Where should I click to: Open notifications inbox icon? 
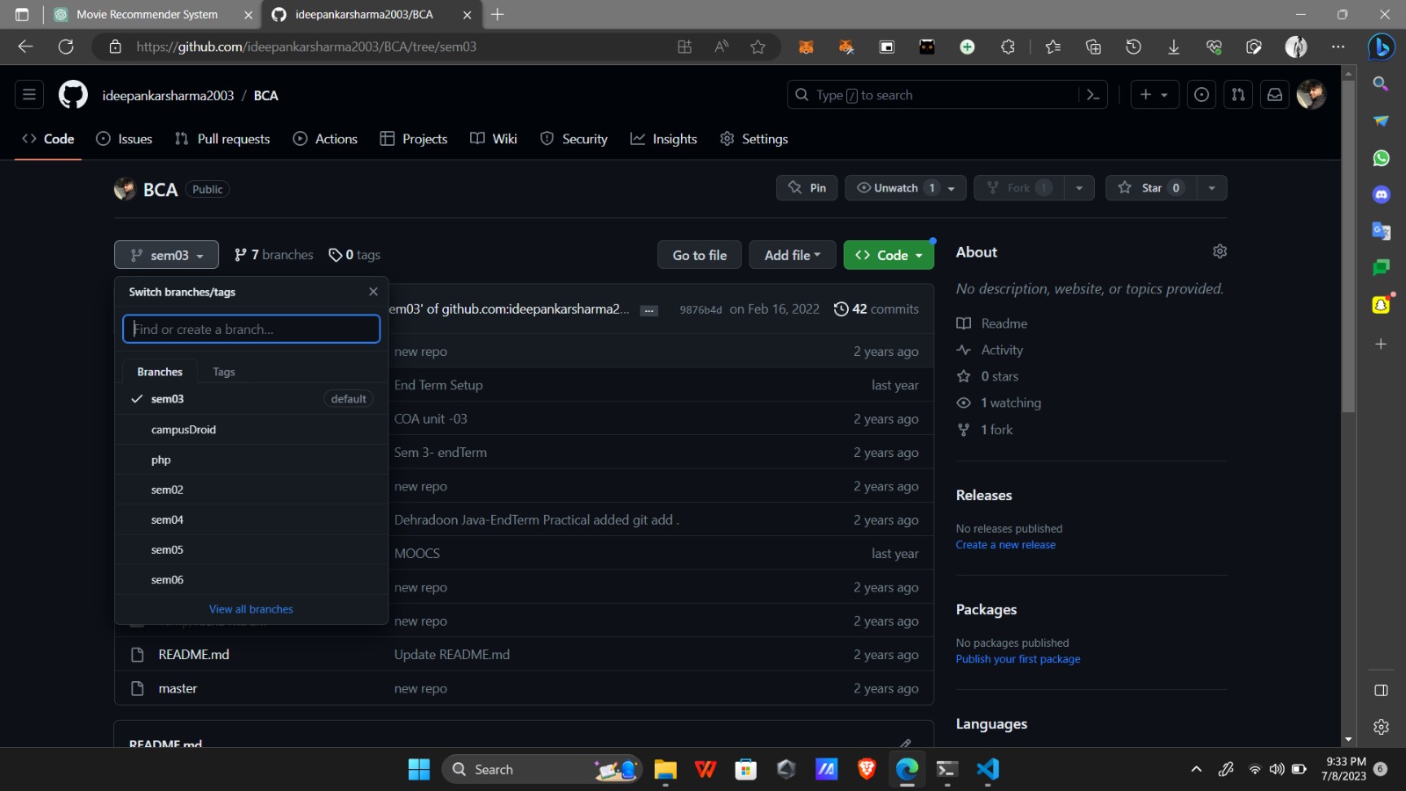[x=1274, y=95]
